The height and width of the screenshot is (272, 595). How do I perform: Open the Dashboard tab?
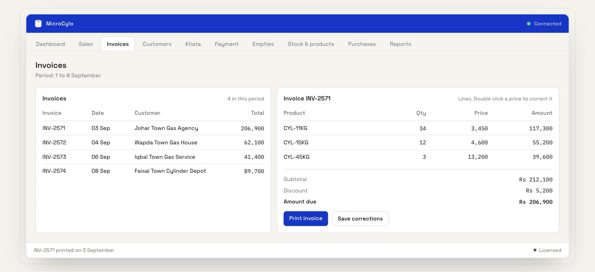(50, 44)
